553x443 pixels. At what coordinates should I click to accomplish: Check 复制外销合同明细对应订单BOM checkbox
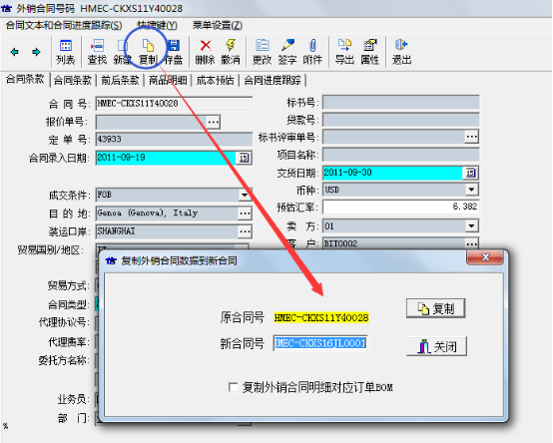click(233, 387)
